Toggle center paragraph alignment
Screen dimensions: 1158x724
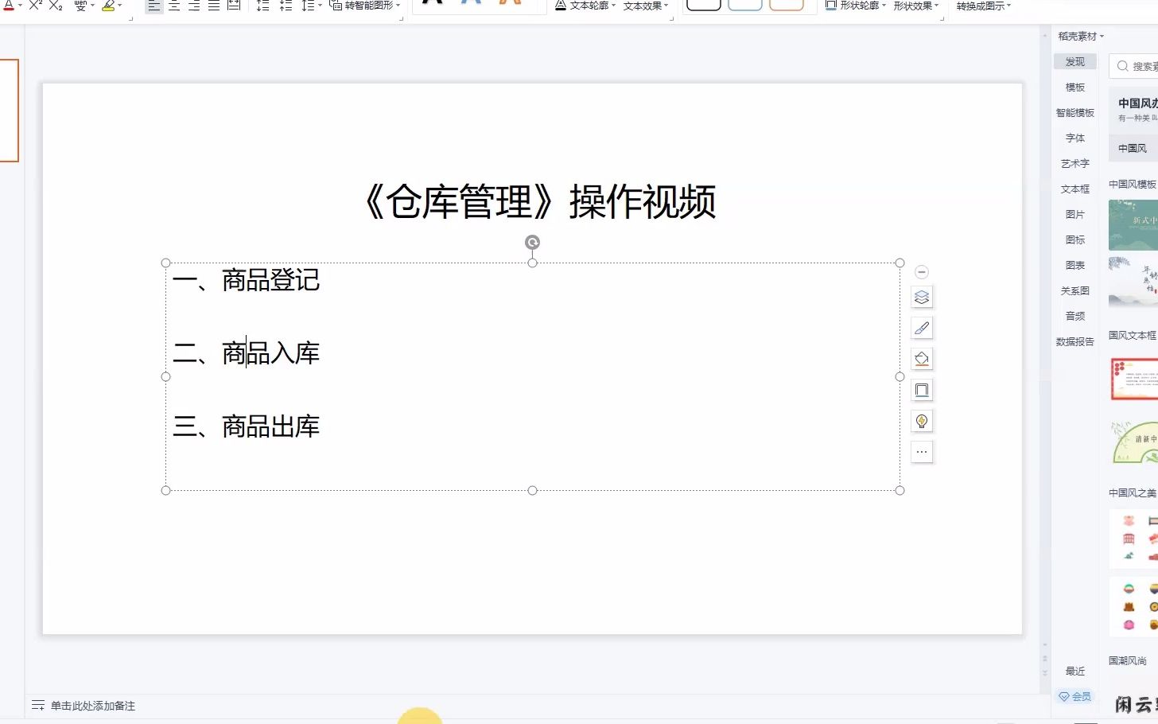point(174,6)
